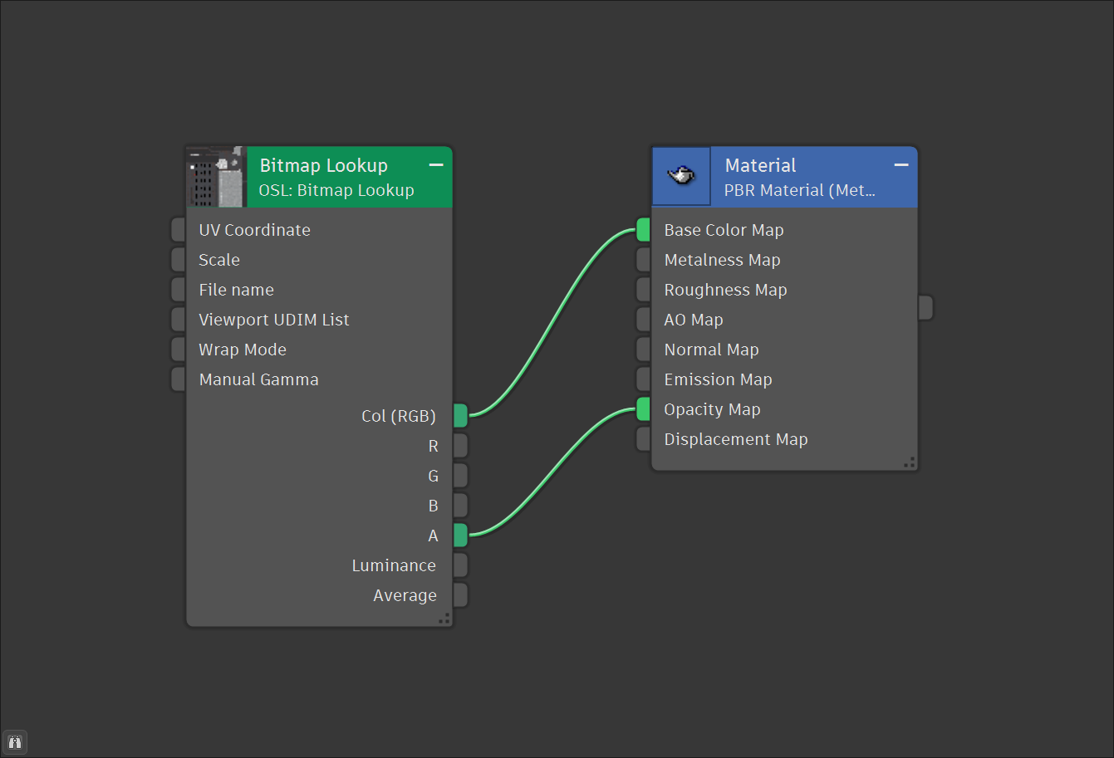
Task: Click the UV Coordinate input socket
Action: [178, 230]
